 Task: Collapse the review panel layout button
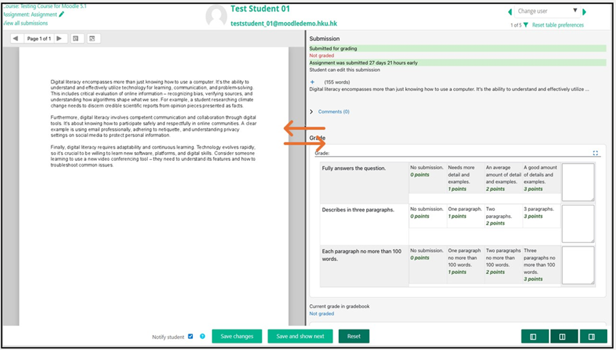[x=534, y=336]
